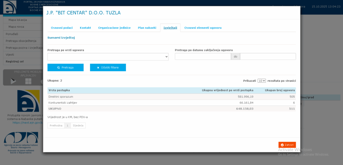Click the Windows store app icon
The image size is (343, 165).
28,81
